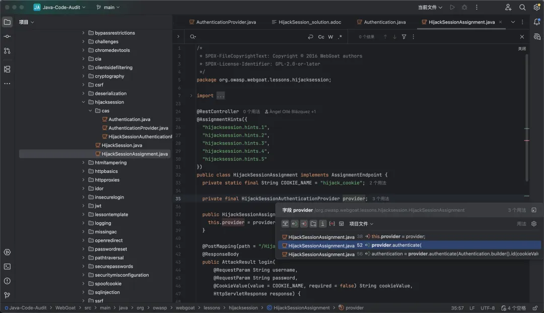Open the Commit tool window icon

[x=7, y=36]
